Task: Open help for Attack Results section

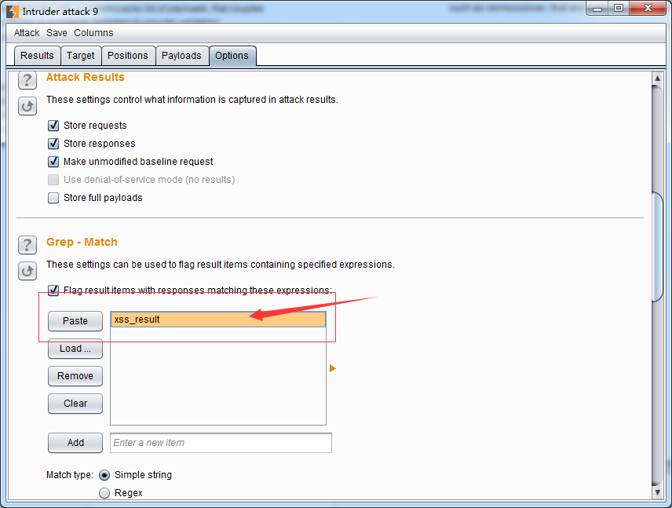Action: [x=27, y=80]
